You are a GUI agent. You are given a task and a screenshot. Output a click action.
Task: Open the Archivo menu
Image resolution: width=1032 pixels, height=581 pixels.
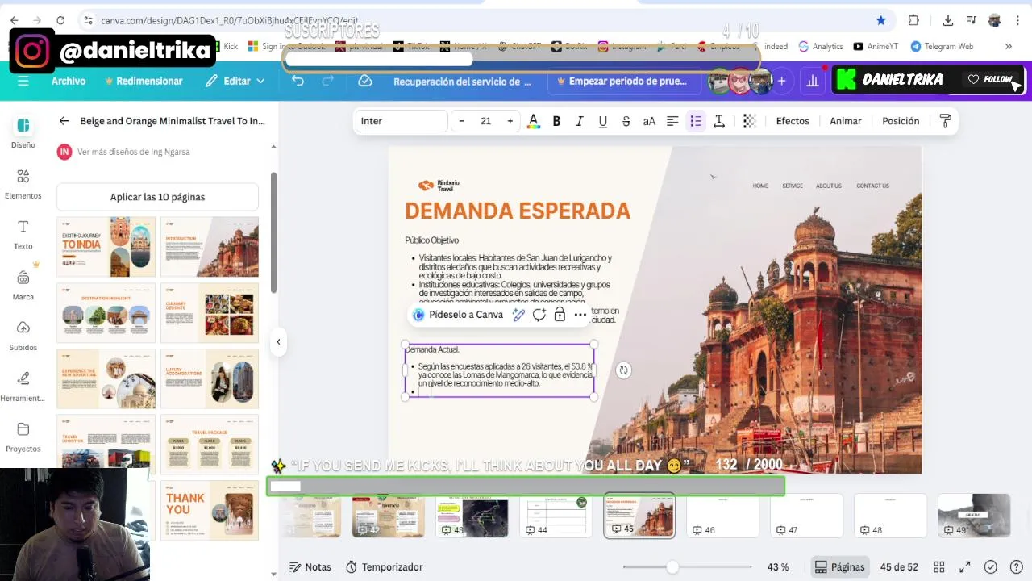(x=69, y=81)
